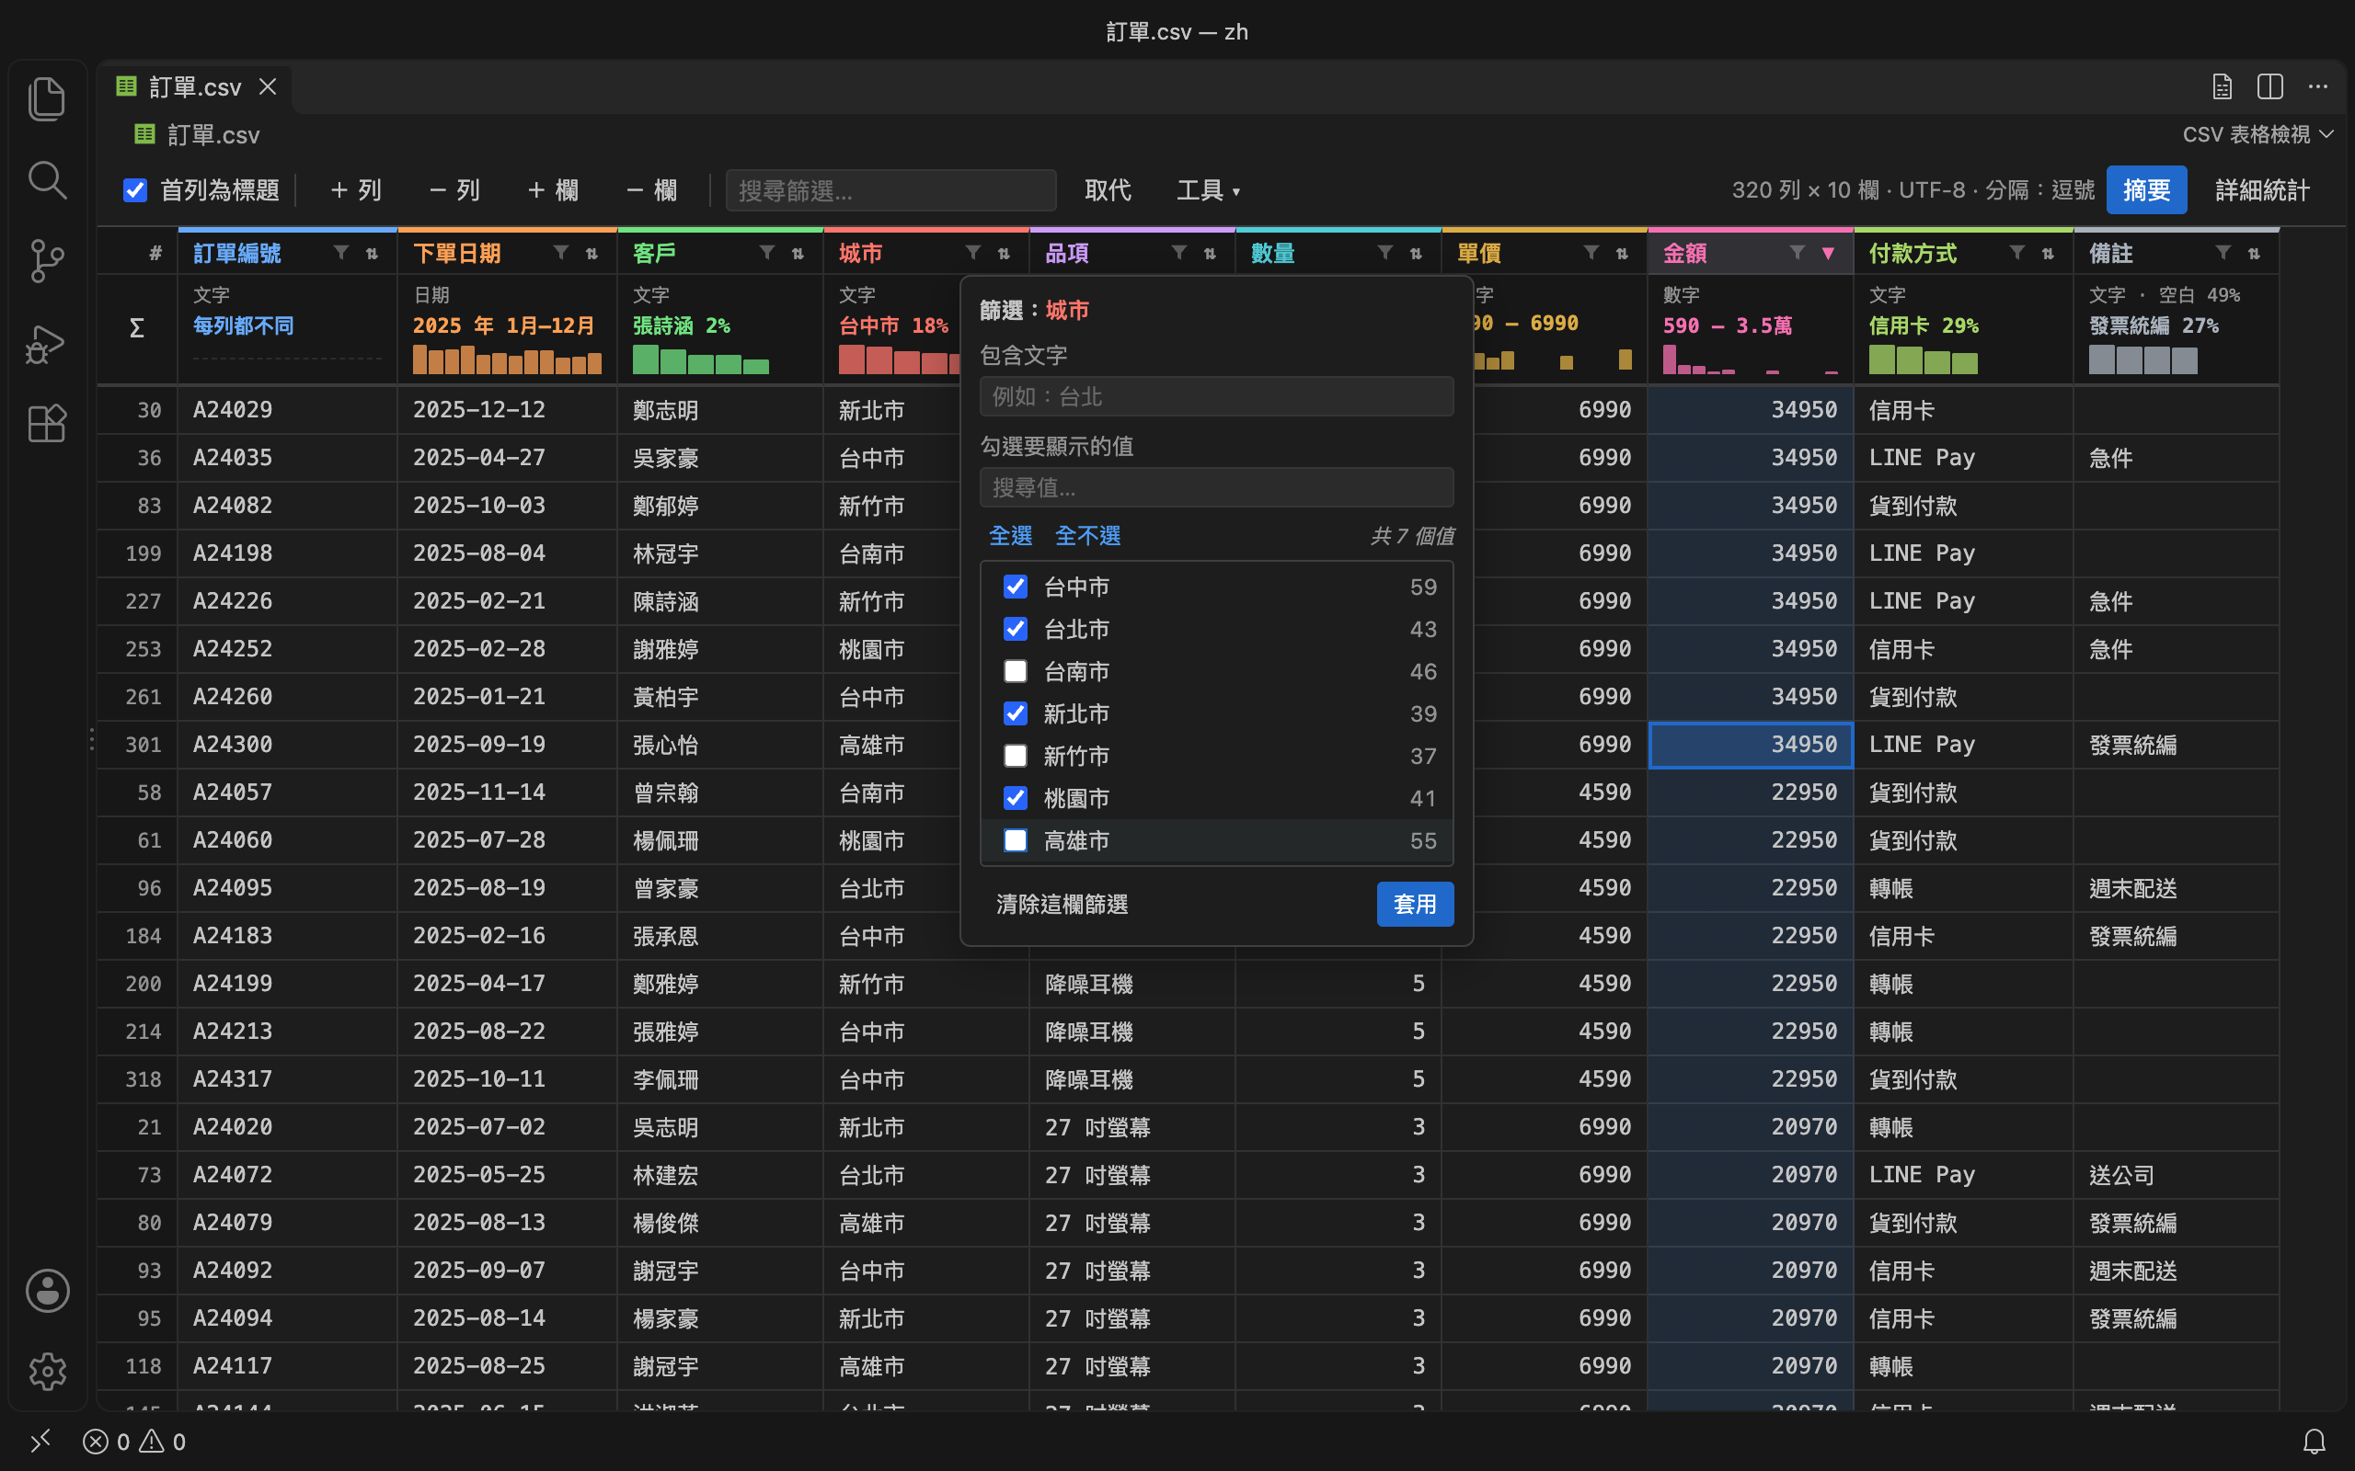Image resolution: width=2355 pixels, height=1471 pixels.
Task: Open the Source Control icon
Action: [47, 261]
